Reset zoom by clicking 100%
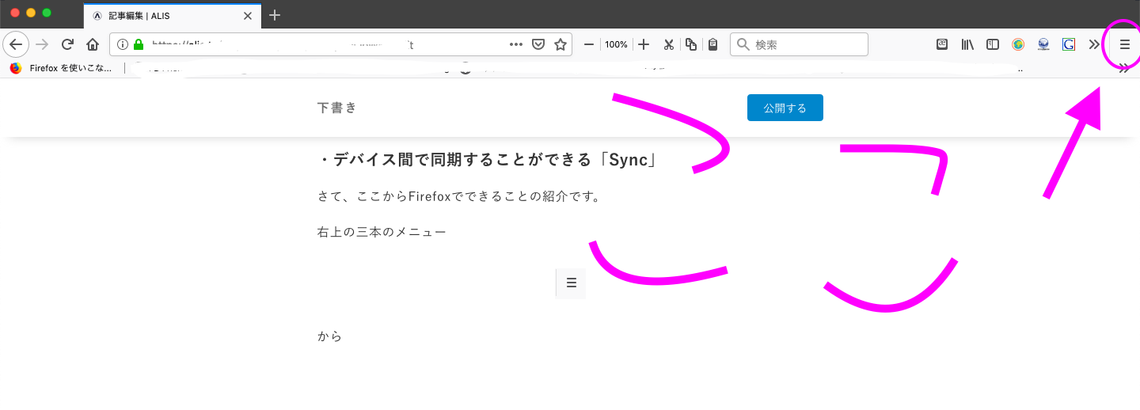1140x410 pixels. [x=616, y=44]
